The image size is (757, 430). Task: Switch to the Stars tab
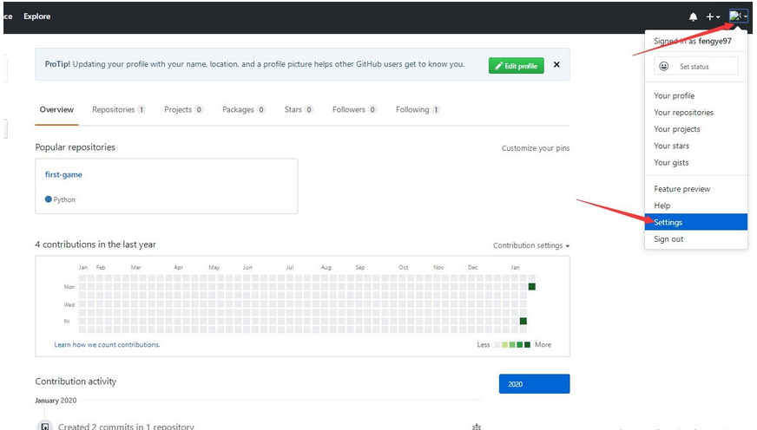coord(299,110)
